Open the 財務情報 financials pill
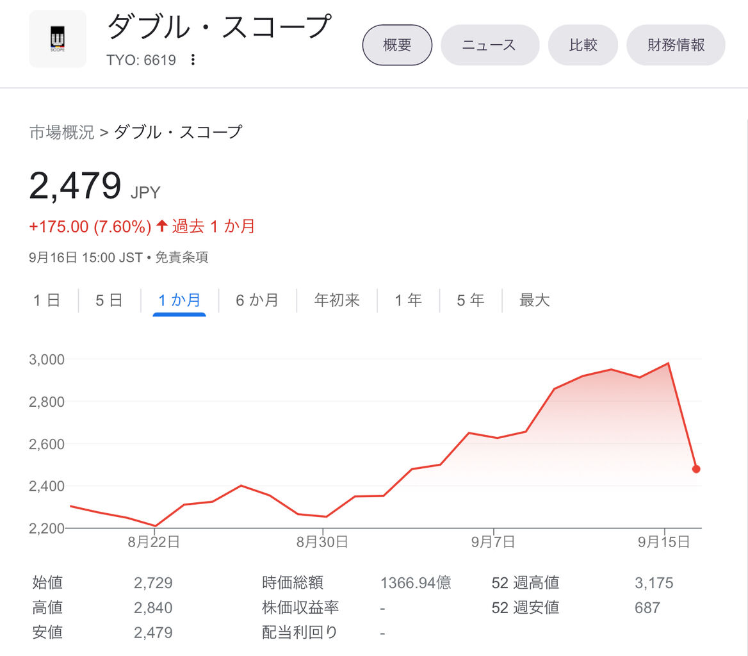The width and height of the screenshot is (748, 656). click(676, 45)
